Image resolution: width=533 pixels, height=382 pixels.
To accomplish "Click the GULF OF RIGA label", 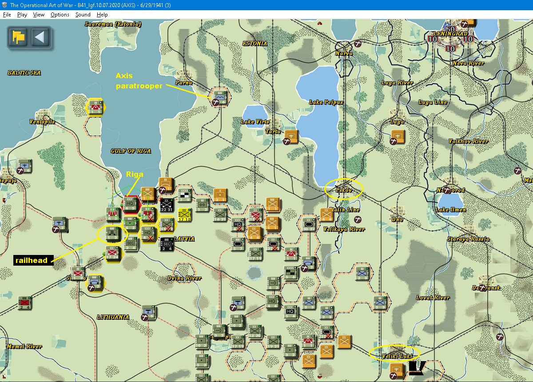I will click(x=131, y=151).
